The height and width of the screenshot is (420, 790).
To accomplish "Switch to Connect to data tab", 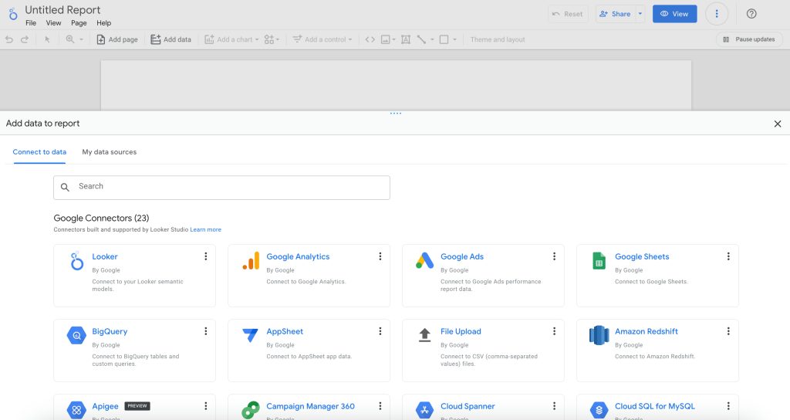I will click(39, 152).
